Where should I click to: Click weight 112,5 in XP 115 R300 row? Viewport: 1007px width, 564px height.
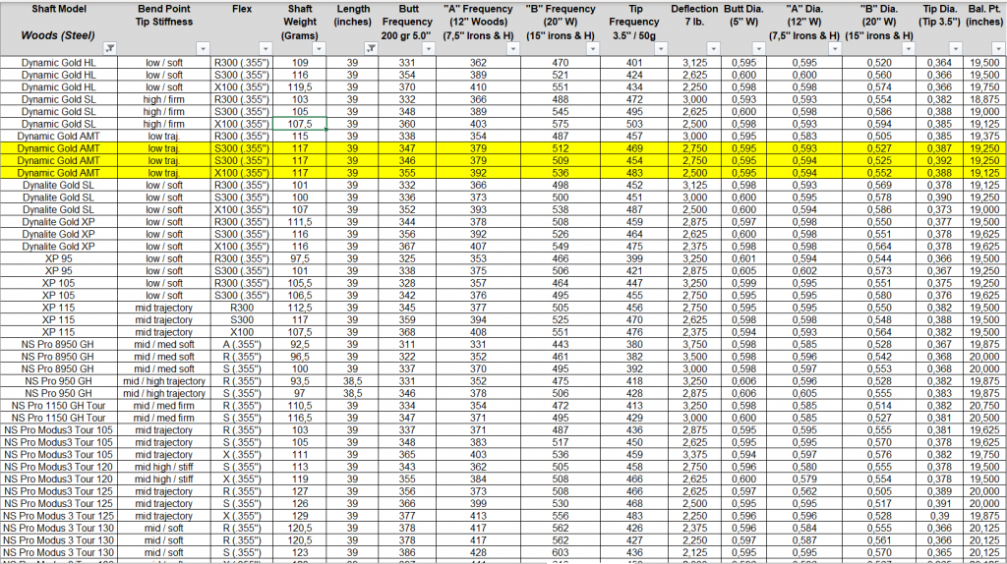pyautogui.click(x=300, y=308)
